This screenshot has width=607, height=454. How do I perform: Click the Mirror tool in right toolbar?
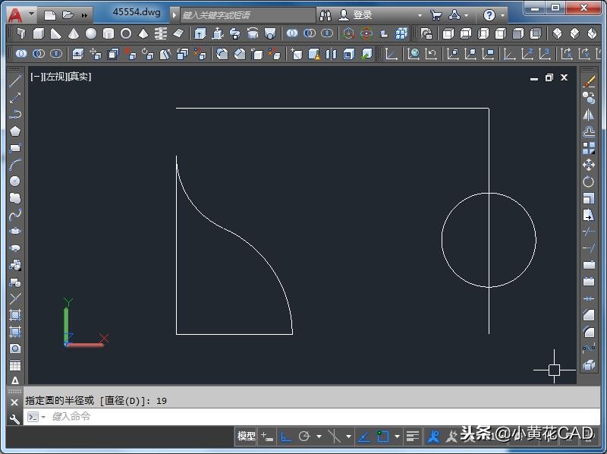589,115
